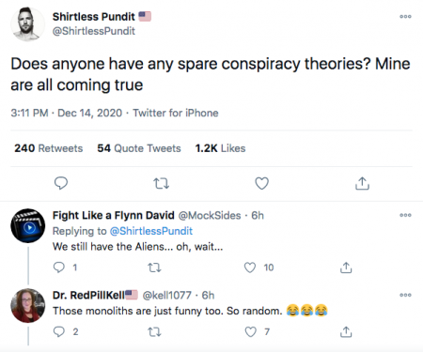The width and height of the screenshot is (423, 352).
Task: Open the 1.2K Likes list
Action: 220,148
